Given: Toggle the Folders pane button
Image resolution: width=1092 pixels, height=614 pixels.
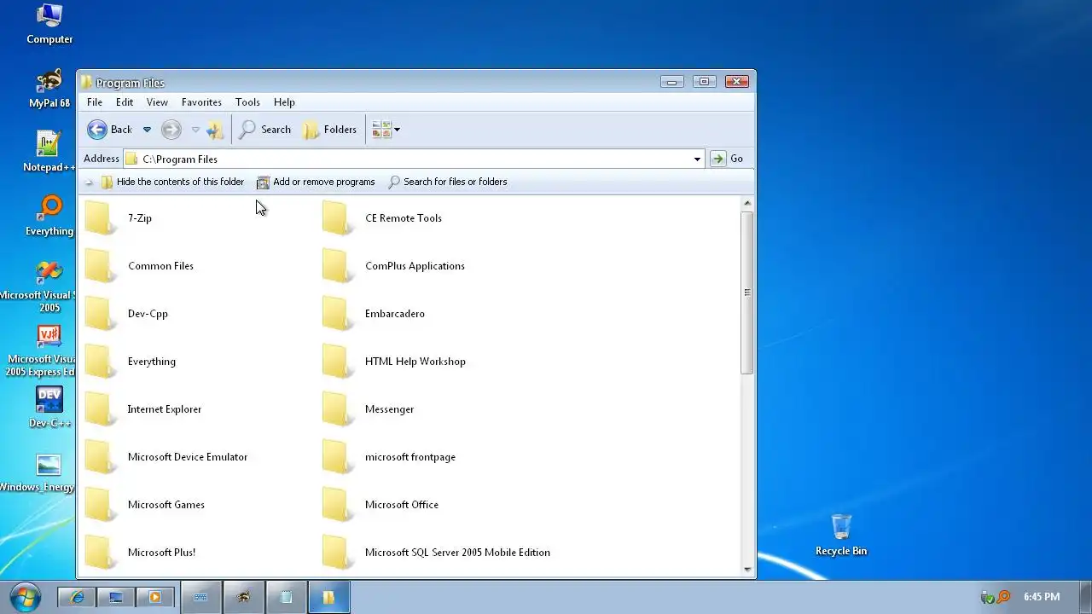Looking at the screenshot, I should 329,130.
